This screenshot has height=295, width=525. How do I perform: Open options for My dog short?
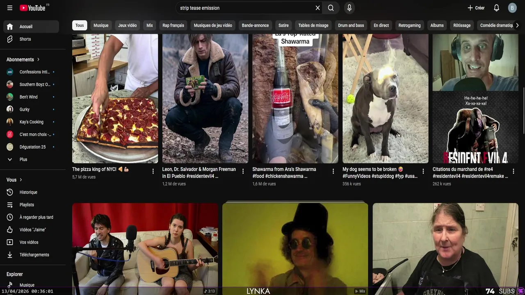click(x=423, y=171)
